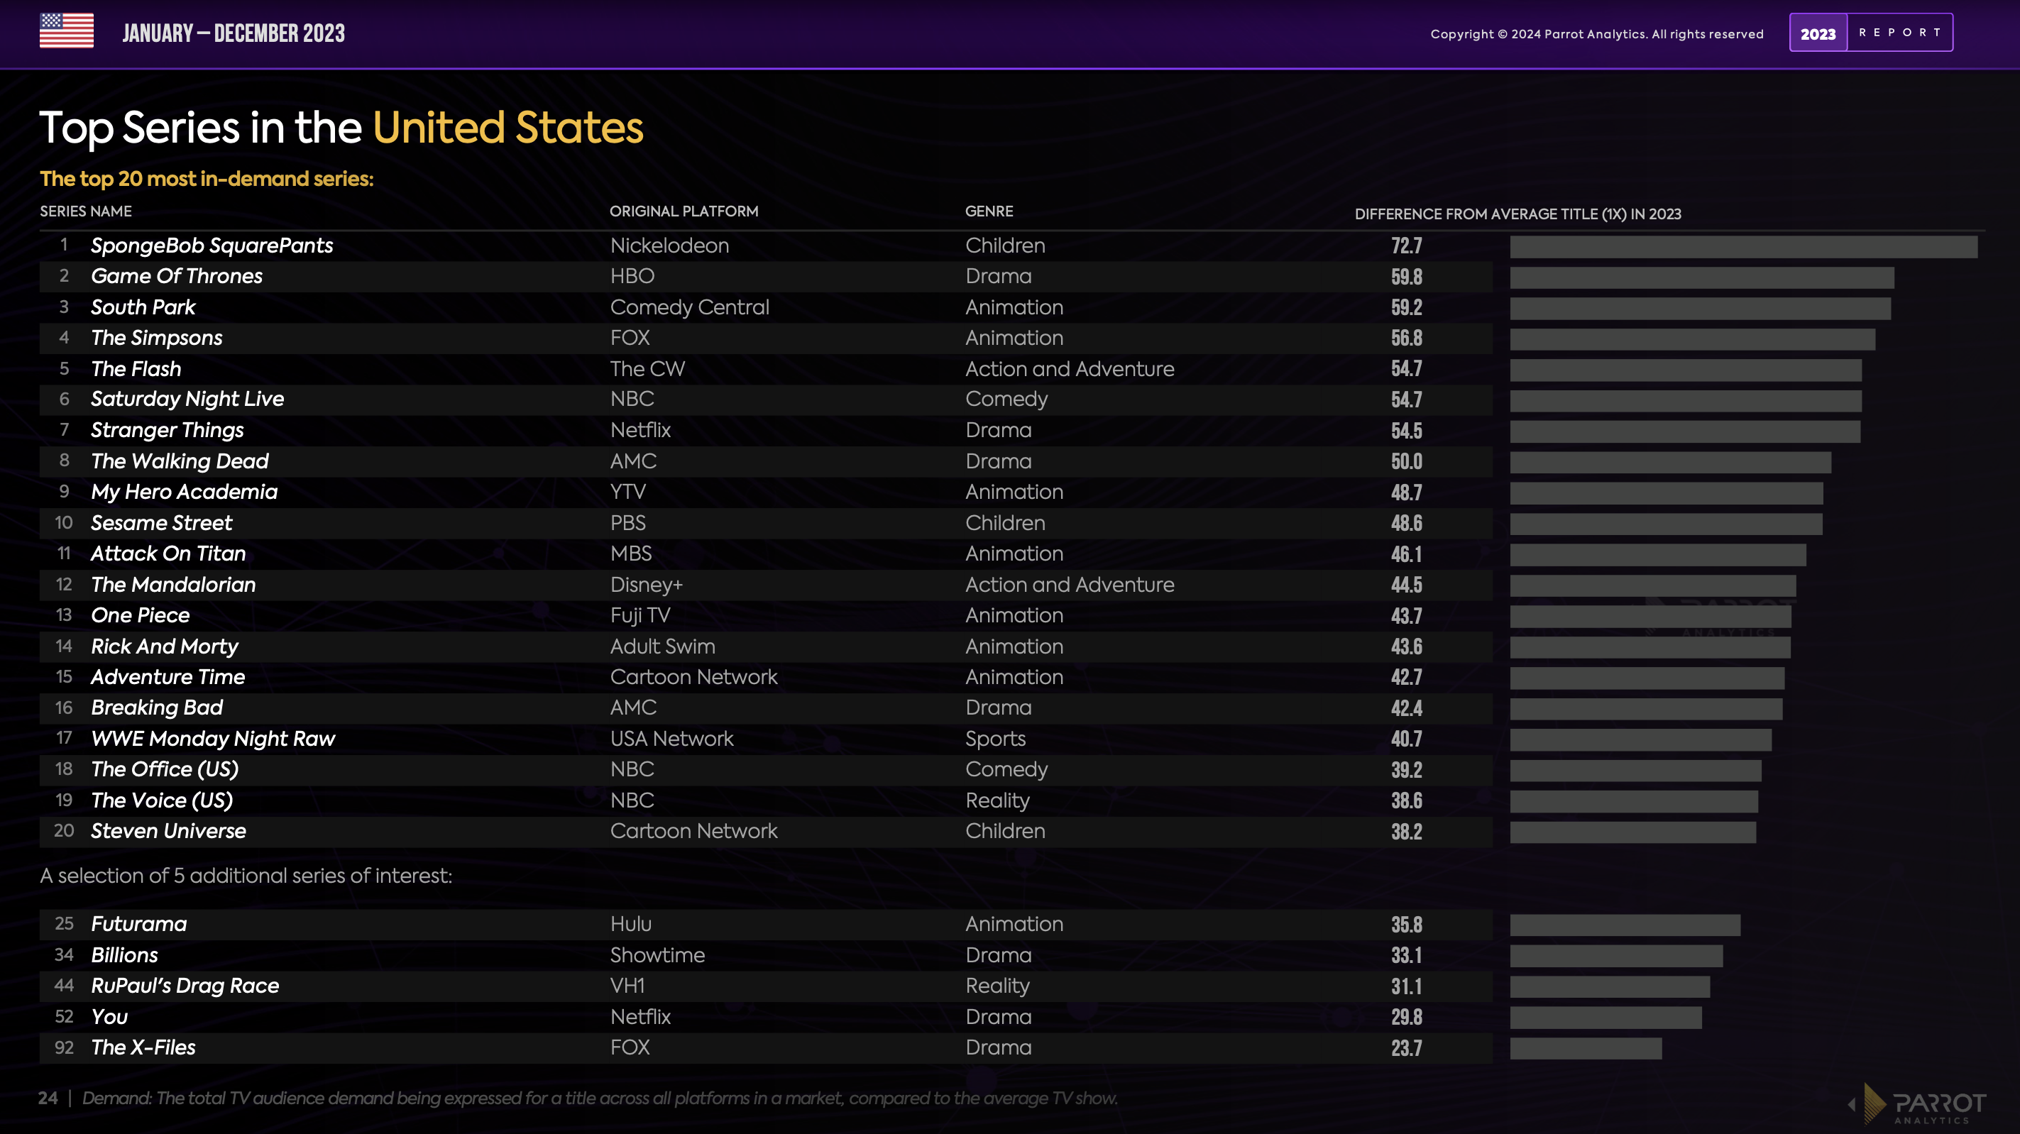This screenshot has width=2020, height=1134.
Task: Click the 2023 report badge
Action: click(1871, 33)
